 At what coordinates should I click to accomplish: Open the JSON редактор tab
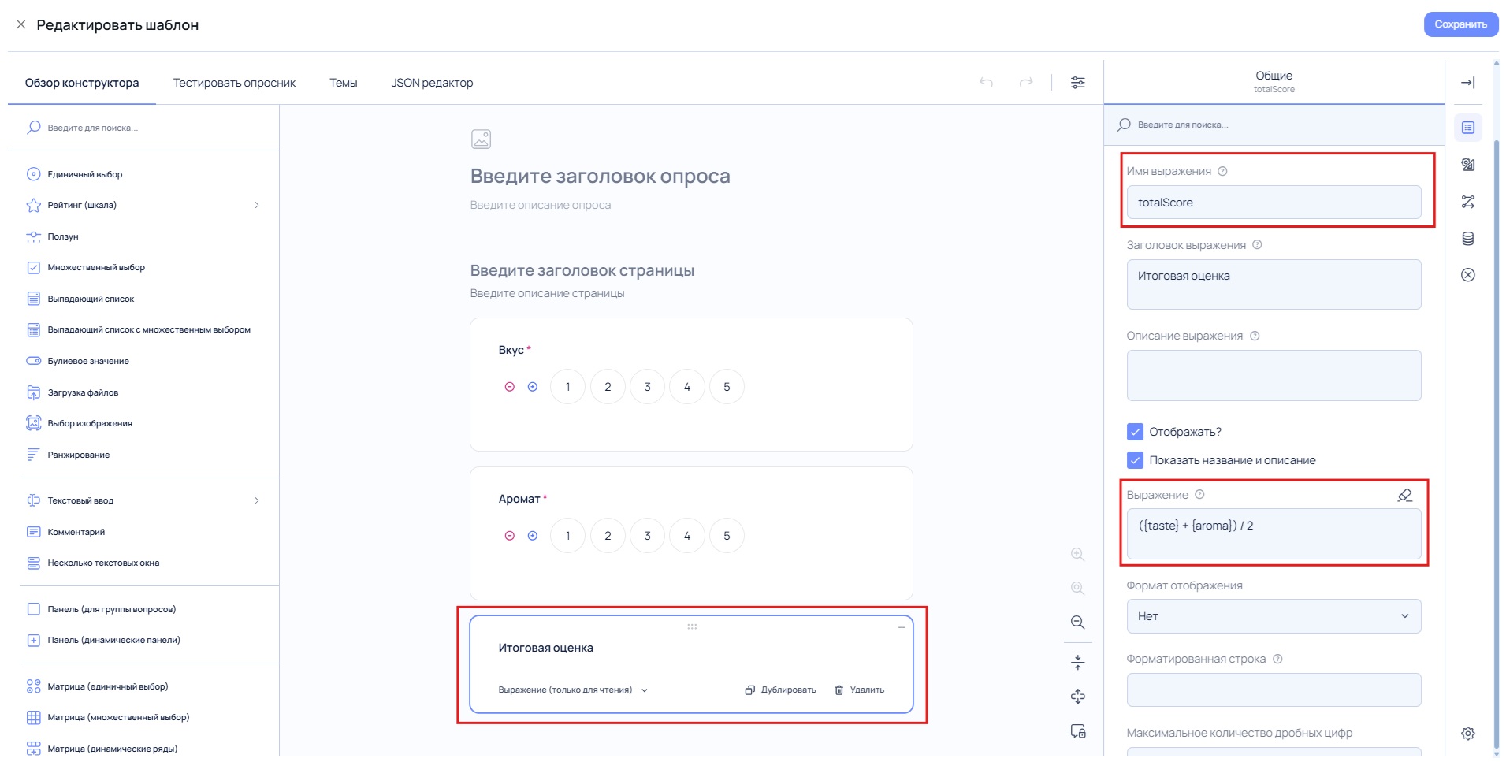(432, 83)
